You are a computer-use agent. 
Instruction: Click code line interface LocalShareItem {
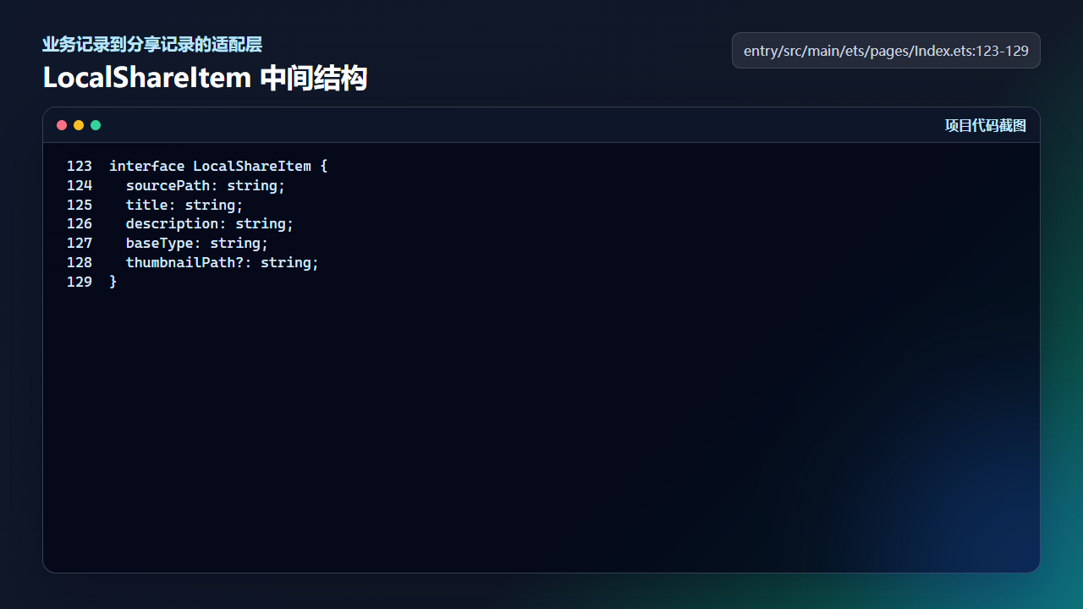(218, 166)
